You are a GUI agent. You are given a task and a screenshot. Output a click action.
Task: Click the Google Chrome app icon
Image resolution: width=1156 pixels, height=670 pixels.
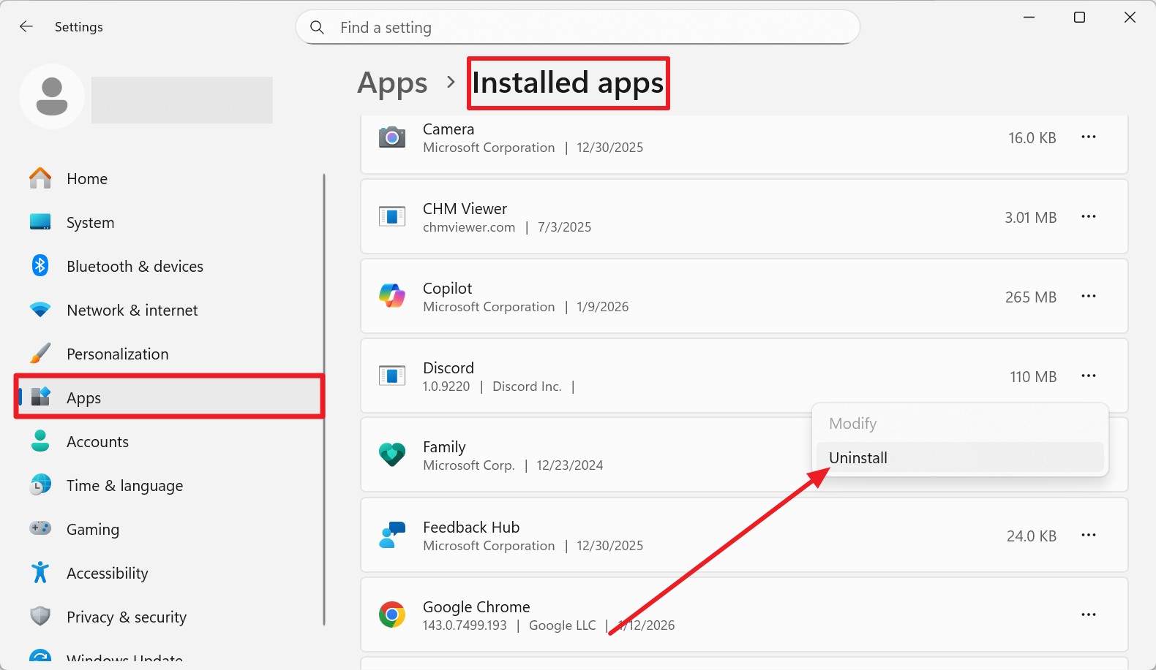[392, 614]
